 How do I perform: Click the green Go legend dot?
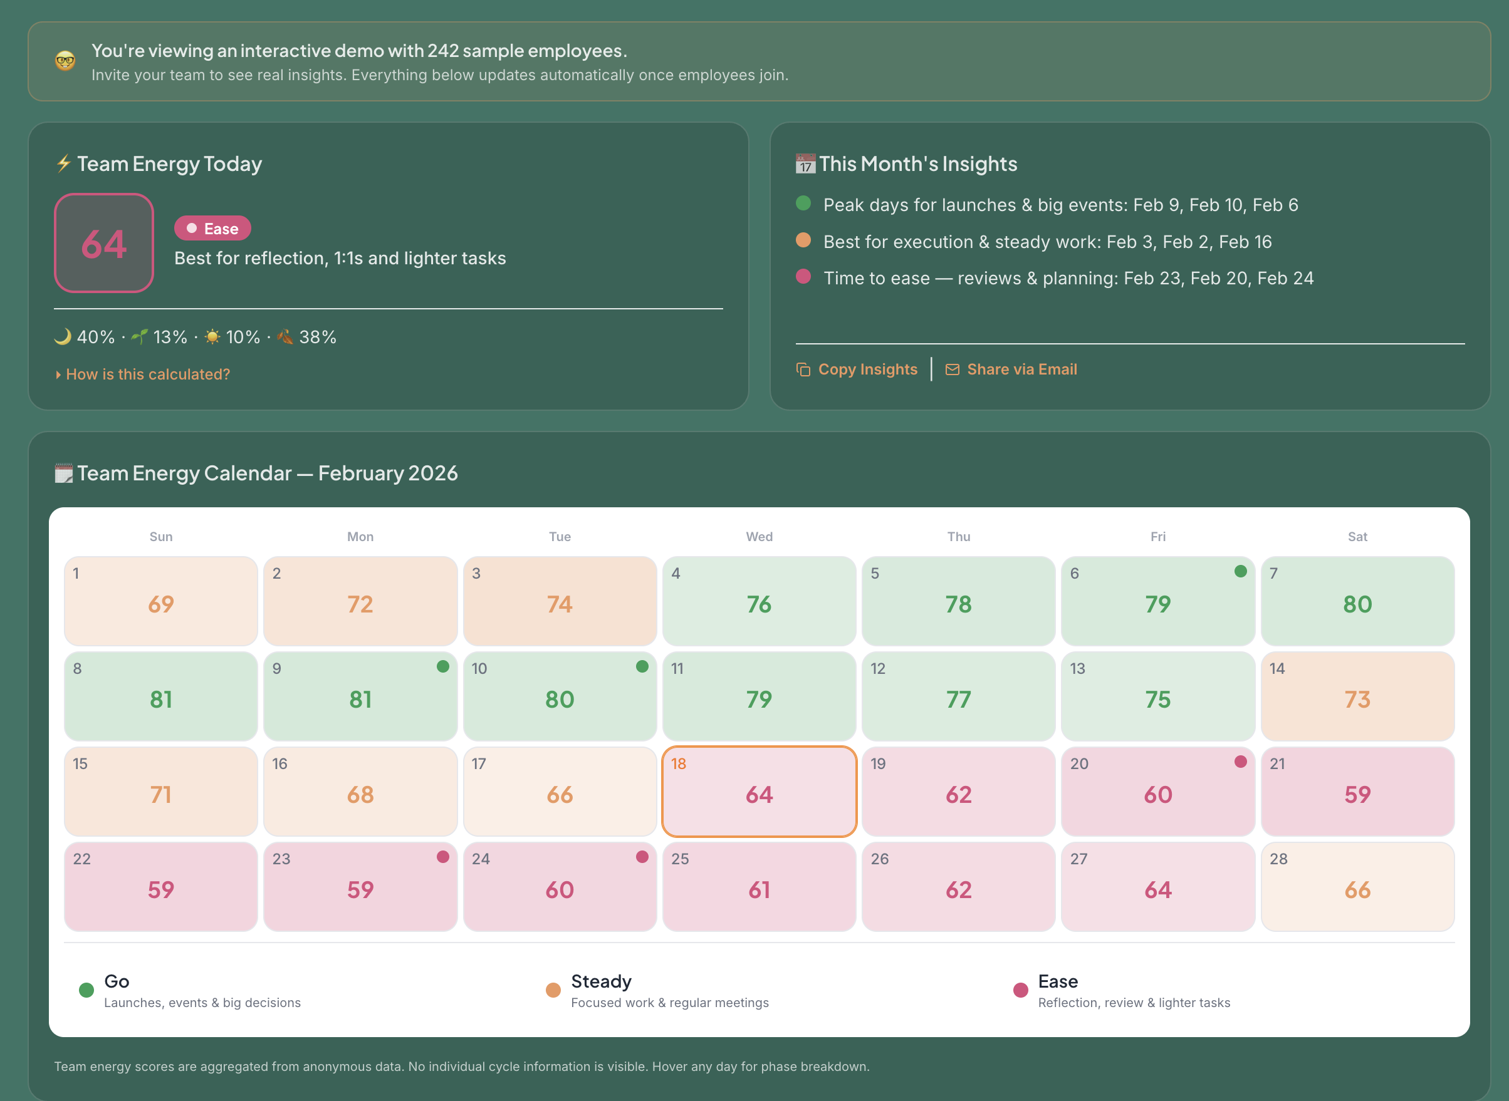click(86, 990)
